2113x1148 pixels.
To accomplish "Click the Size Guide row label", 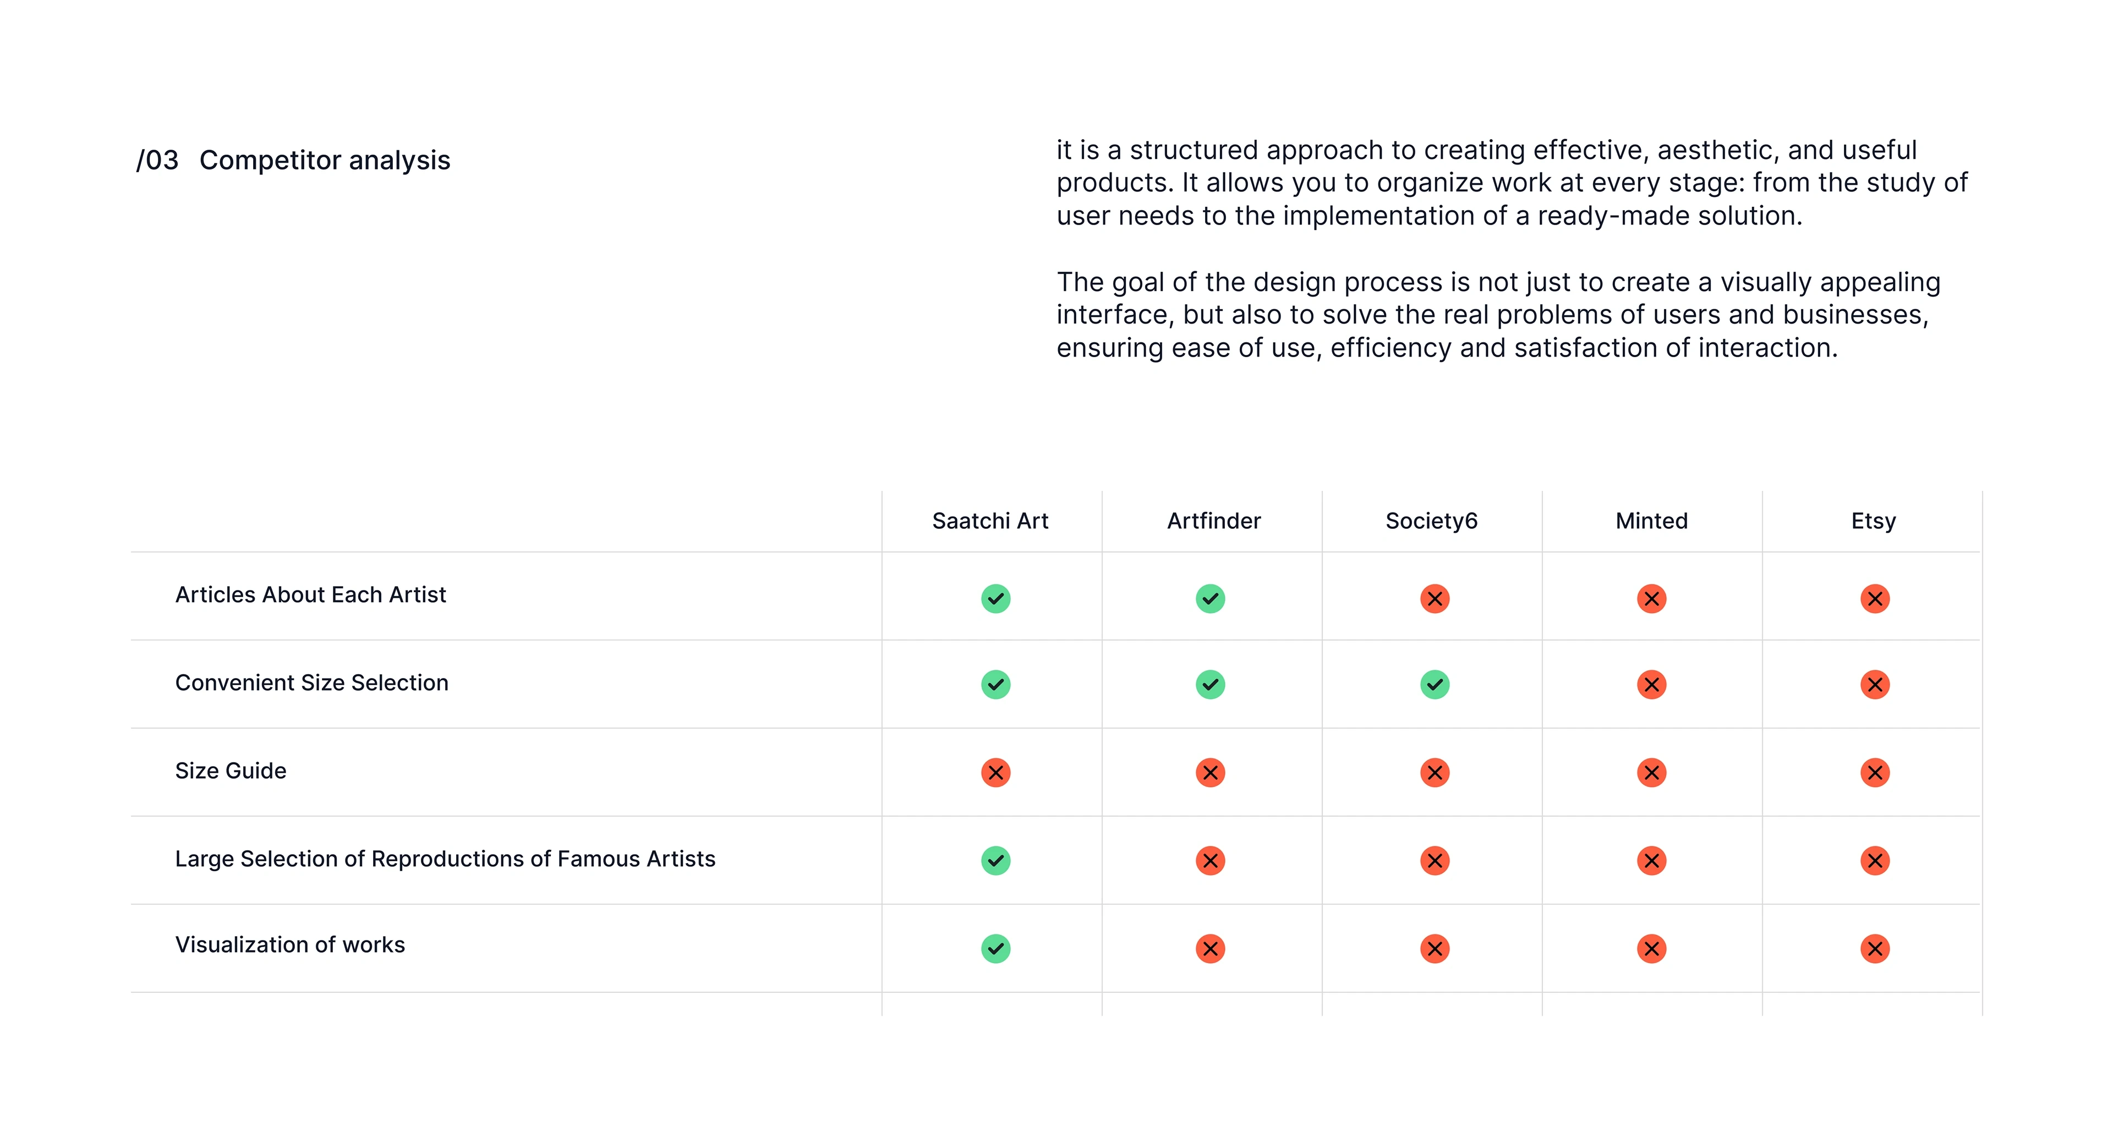I will (x=231, y=770).
